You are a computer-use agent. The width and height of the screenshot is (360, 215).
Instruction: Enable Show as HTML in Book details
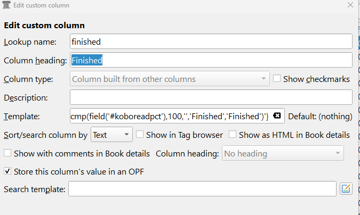click(233, 135)
